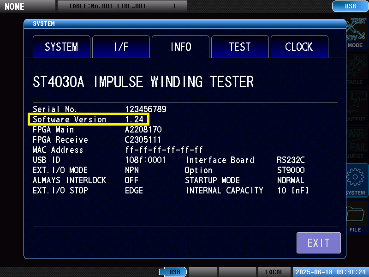Viewport: 369px width, 277px height.
Task: Click the STARTUP MODE value NORMAL
Action: pyautogui.click(x=291, y=180)
